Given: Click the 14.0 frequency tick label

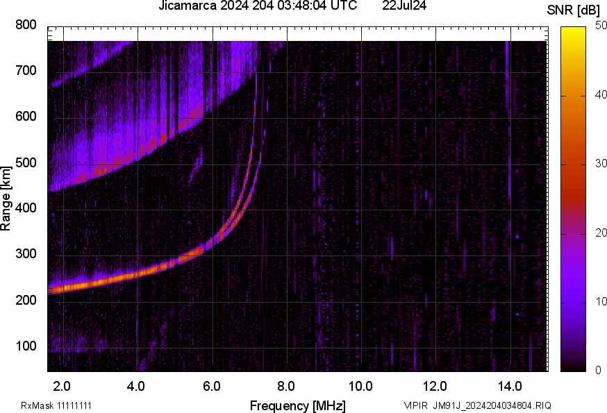Looking at the screenshot, I should click(510, 386).
